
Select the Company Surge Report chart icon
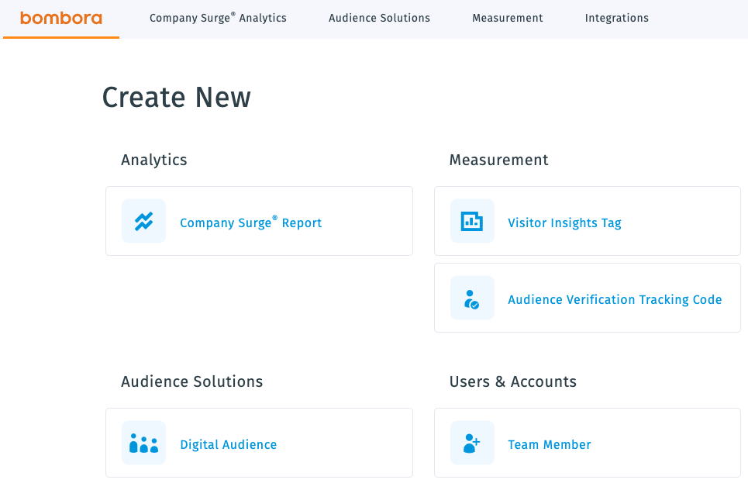pyautogui.click(x=143, y=221)
